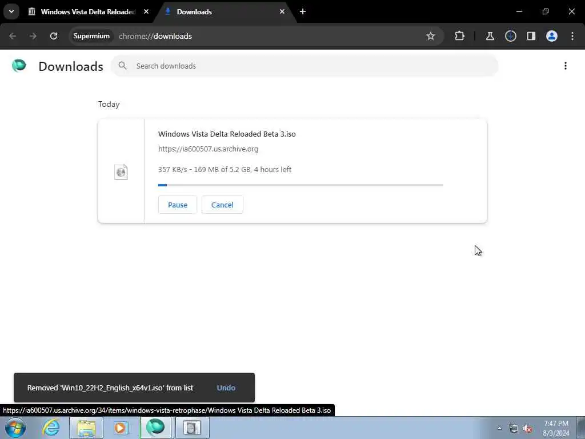The width and height of the screenshot is (585, 439).
Task: Open the browser three-dot menu
Action: (x=572, y=36)
